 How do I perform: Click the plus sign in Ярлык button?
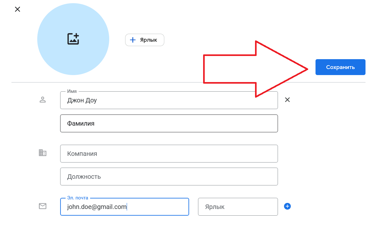133,40
